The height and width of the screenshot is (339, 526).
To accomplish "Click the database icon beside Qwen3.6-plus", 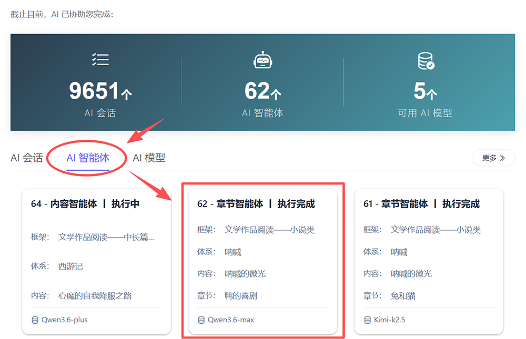I will tap(35, 320).
